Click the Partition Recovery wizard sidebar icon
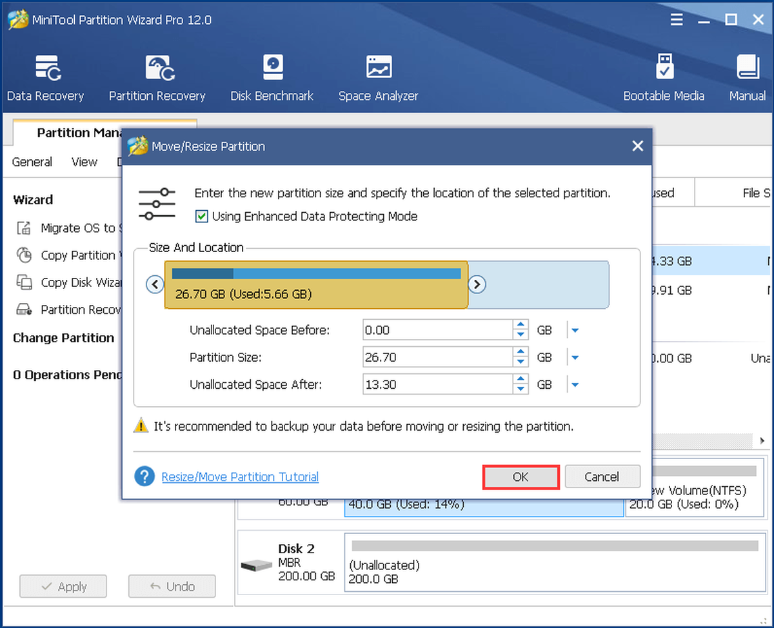 point(24,309)
